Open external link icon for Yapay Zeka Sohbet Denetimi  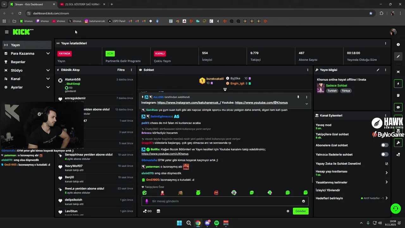click(x=386, y=164)
